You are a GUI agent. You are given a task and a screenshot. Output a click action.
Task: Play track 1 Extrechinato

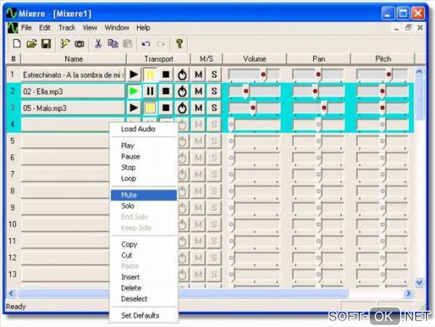pos(134,75)
